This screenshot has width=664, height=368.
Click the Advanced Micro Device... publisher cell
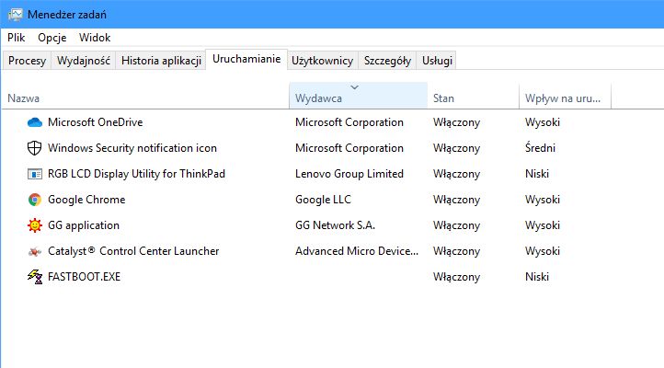(357, 251)
